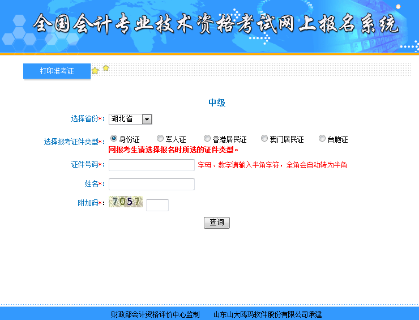Focus the 证件号码 input field
Image resolution: width=419 pixels, height=320 pixels.
coord(152,165)
